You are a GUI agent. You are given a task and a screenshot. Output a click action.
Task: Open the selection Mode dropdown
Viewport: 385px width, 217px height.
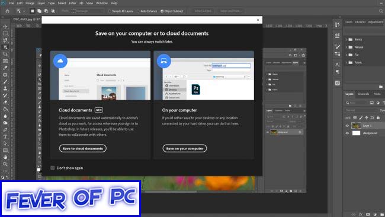(x=88, y=11)
